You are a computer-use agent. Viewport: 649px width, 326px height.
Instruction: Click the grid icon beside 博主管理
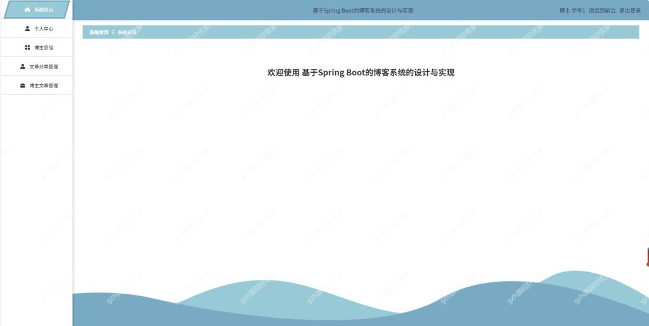coord(27,47)
